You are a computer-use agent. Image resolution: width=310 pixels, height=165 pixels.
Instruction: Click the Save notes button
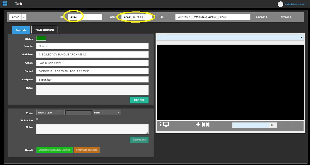(139, 140)
